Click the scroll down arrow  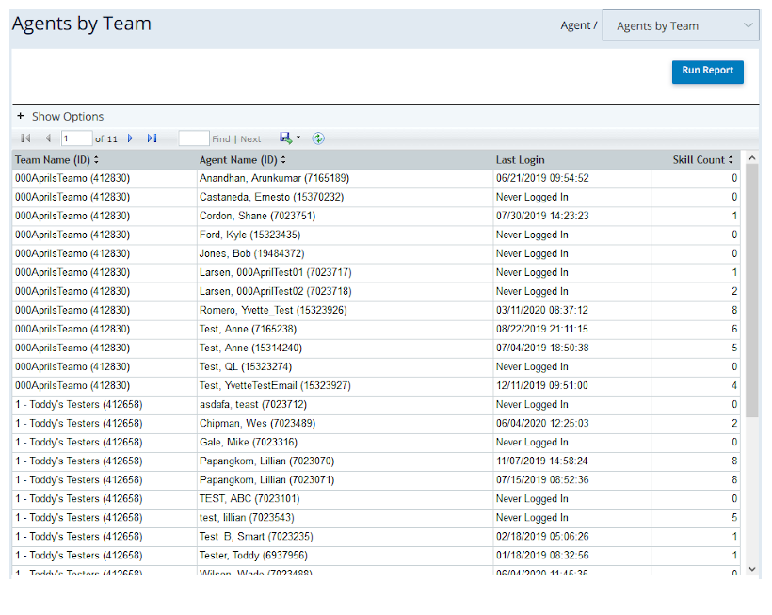coord(752,569)
